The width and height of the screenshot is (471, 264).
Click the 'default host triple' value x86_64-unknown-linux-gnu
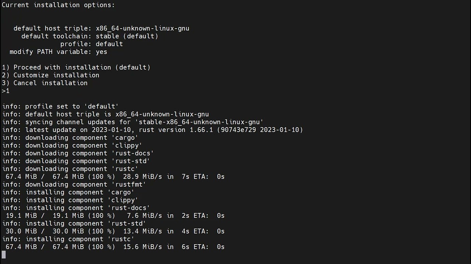point(142,29)
